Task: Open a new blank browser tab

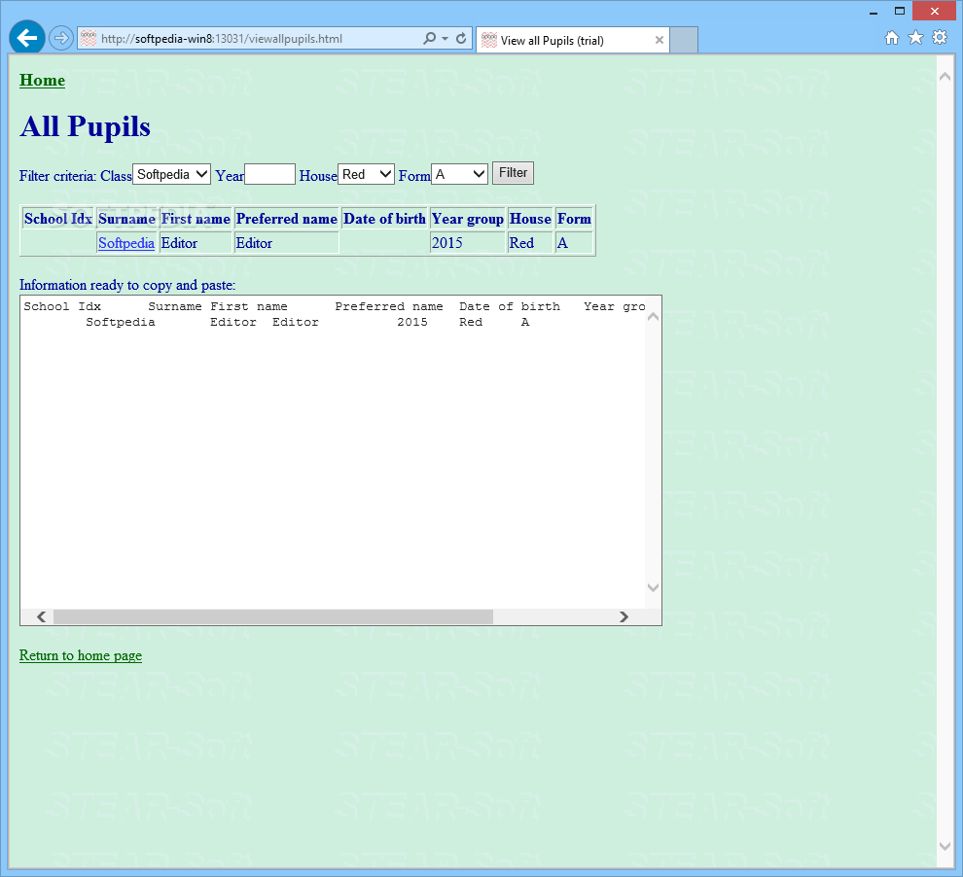Action: pos(684,40)
